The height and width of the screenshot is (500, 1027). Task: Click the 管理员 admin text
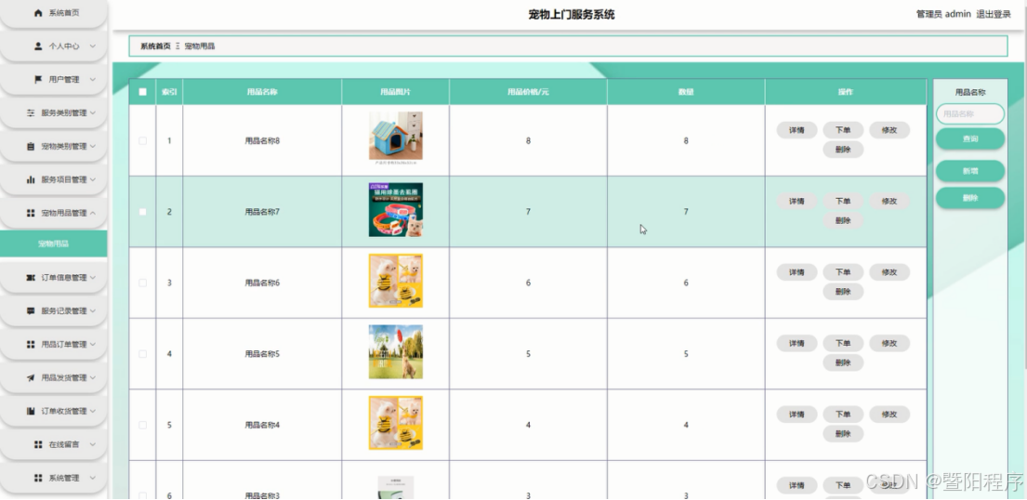coord(943,15)
